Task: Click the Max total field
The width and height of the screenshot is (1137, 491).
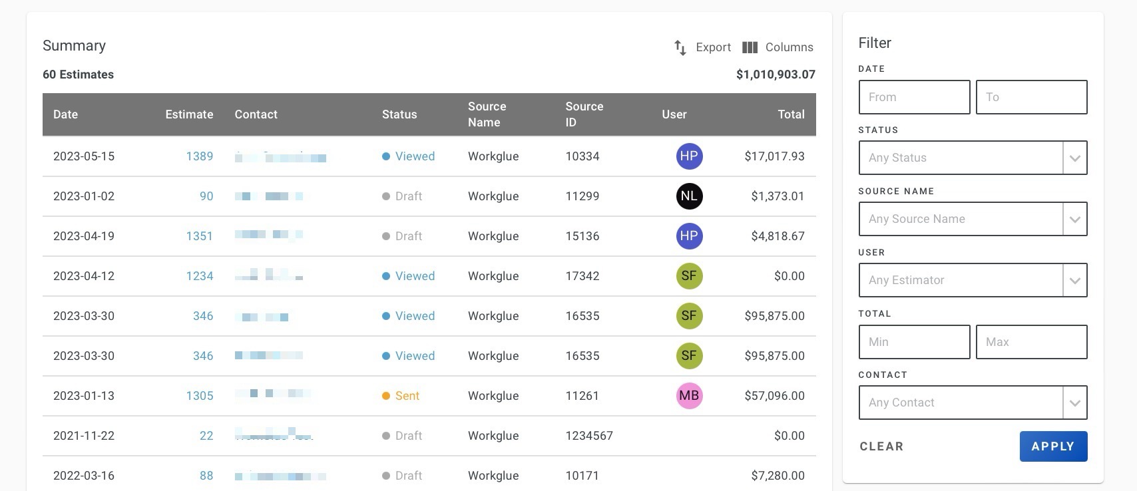Action: point(1031,342)
